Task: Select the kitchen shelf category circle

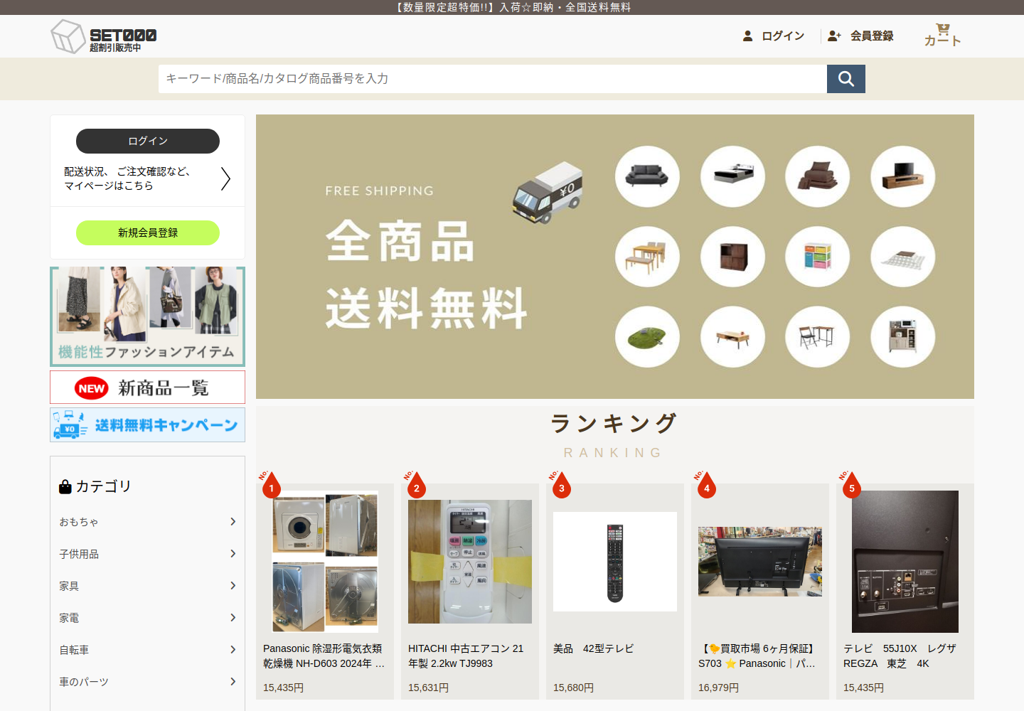Action: click(903, 337)
